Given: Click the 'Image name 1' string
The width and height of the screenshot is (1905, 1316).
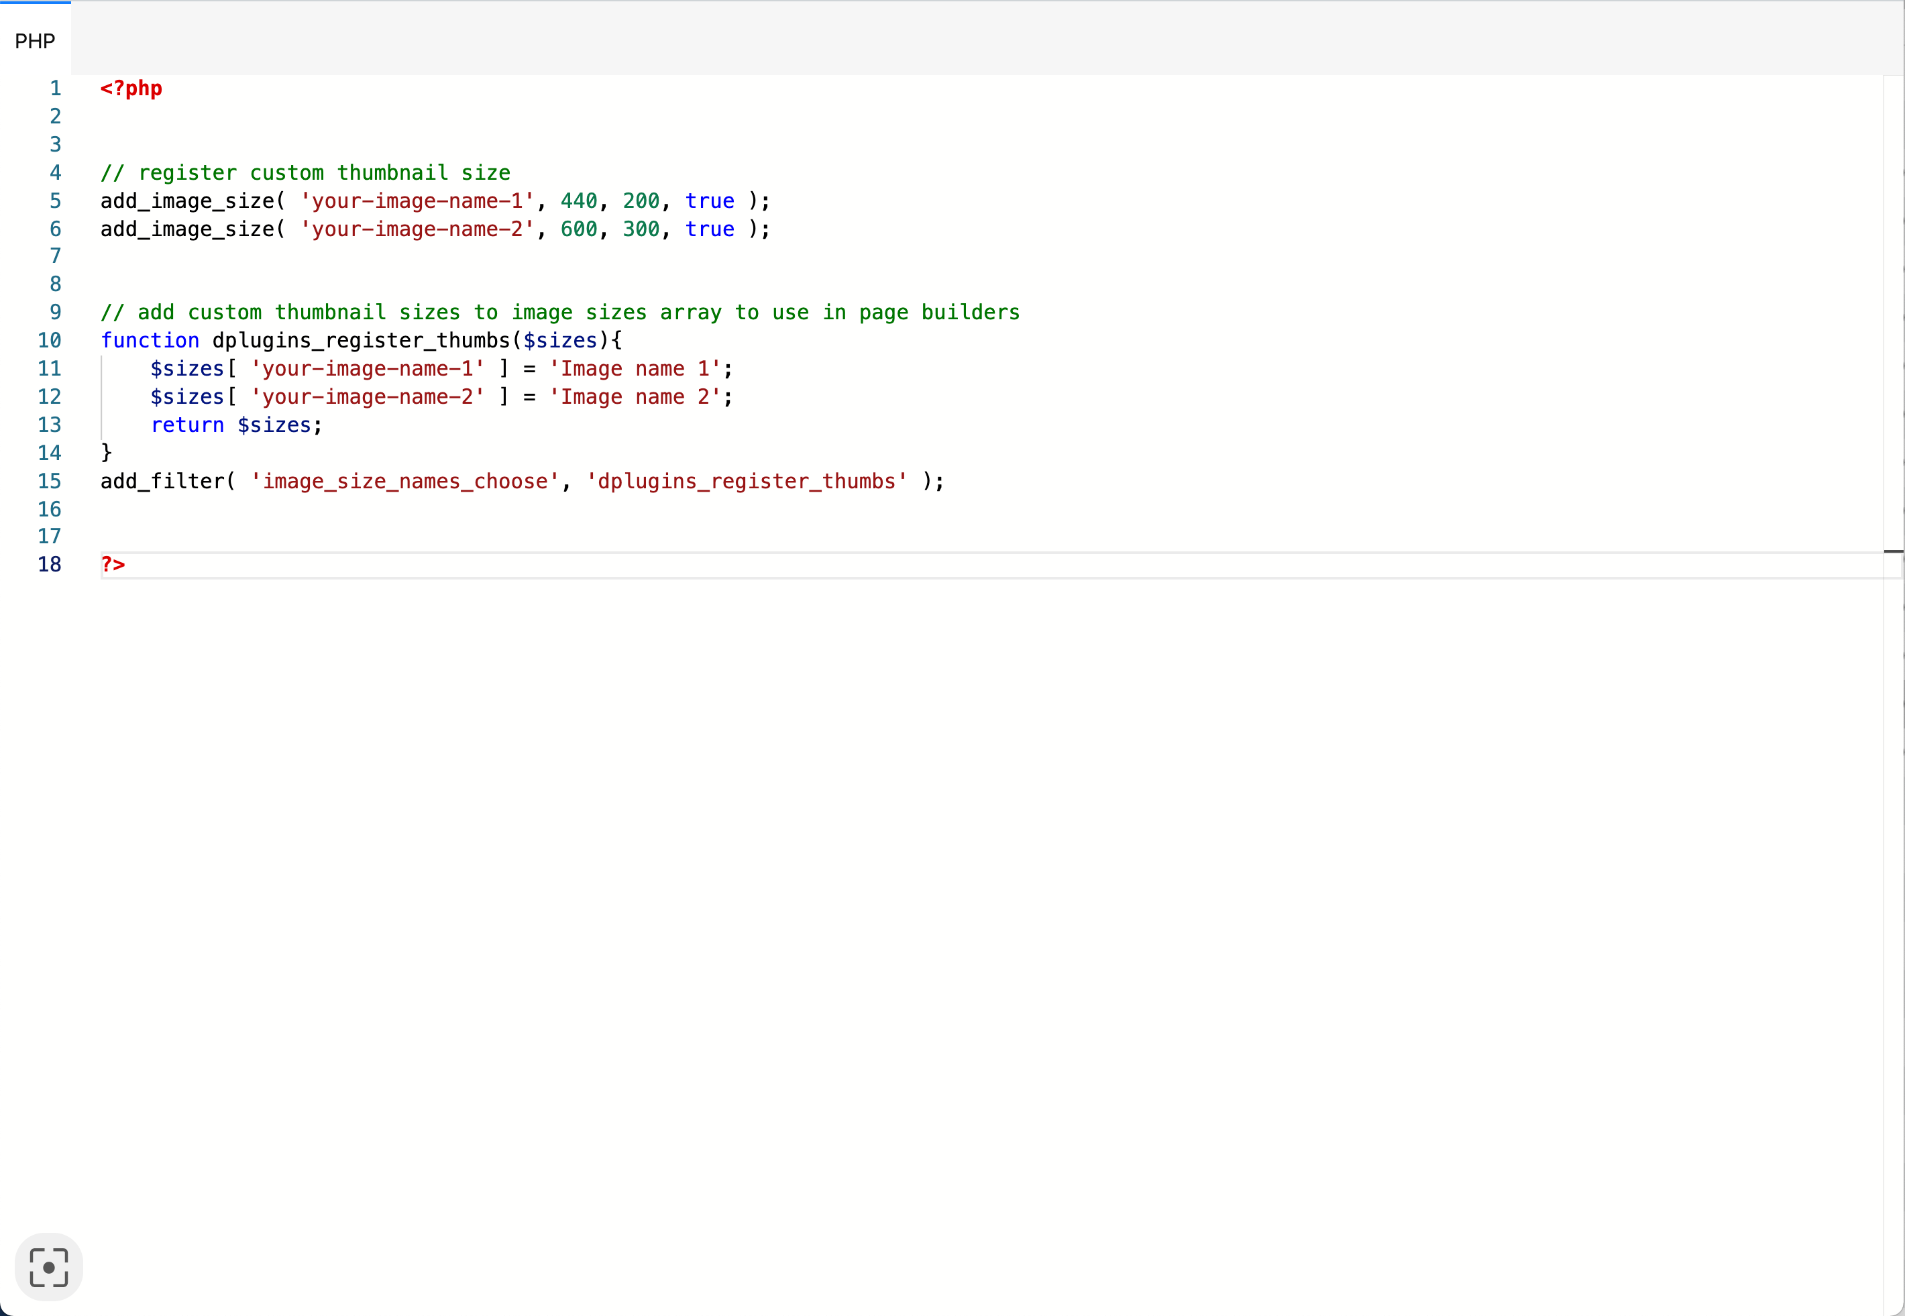Looking at the screenshot, I should (635, 369).
